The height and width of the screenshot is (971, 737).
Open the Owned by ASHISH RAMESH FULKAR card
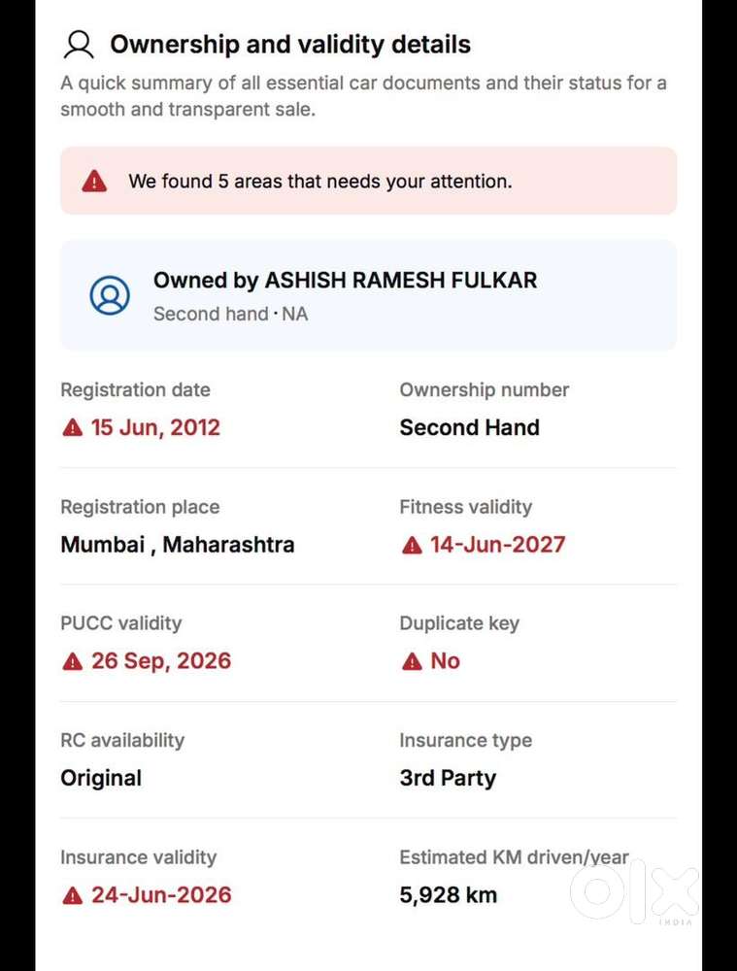point(368,295)
